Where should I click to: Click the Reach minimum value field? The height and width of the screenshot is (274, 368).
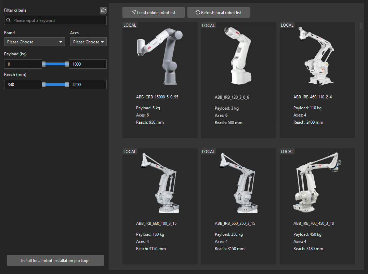pyautogui.click(x=23, y=85)
